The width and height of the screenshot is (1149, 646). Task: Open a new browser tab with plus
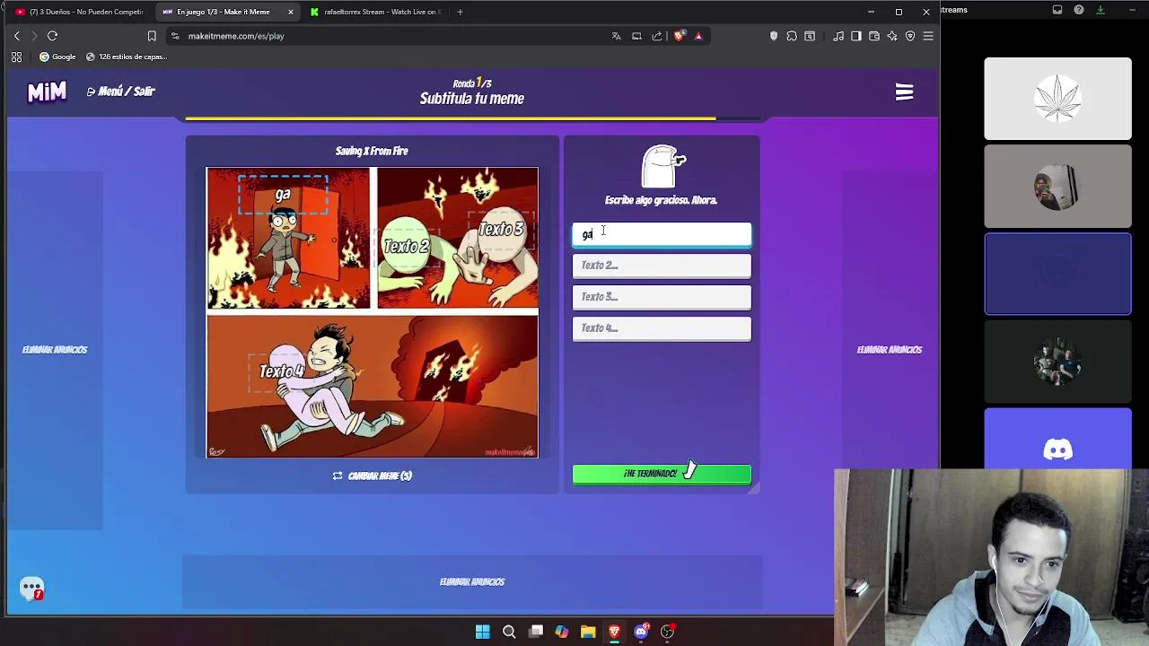[460, 12]
